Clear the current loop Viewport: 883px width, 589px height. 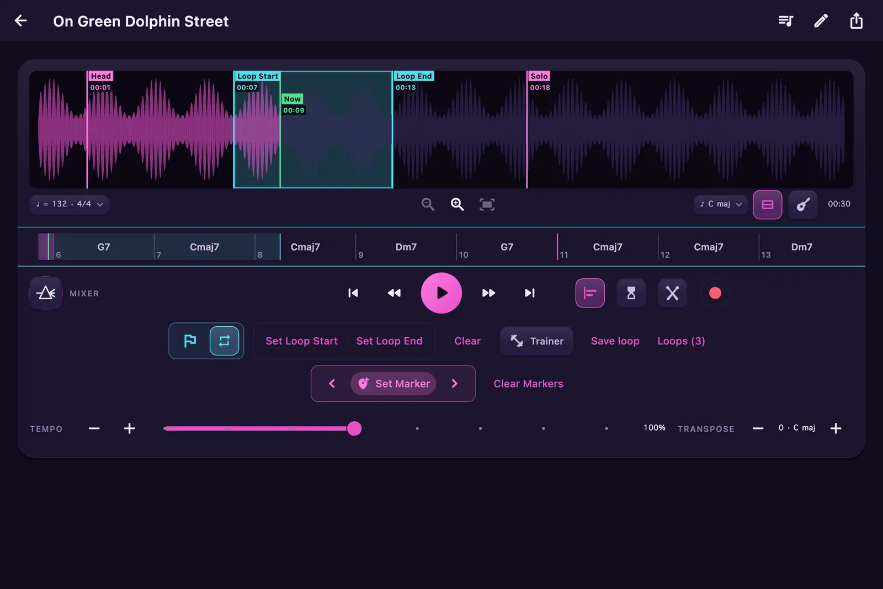pos(467,341)
